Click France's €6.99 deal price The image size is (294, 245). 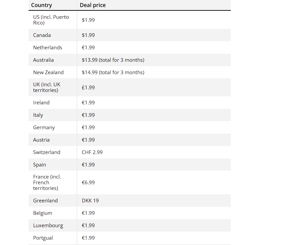(x=88, y=183)
